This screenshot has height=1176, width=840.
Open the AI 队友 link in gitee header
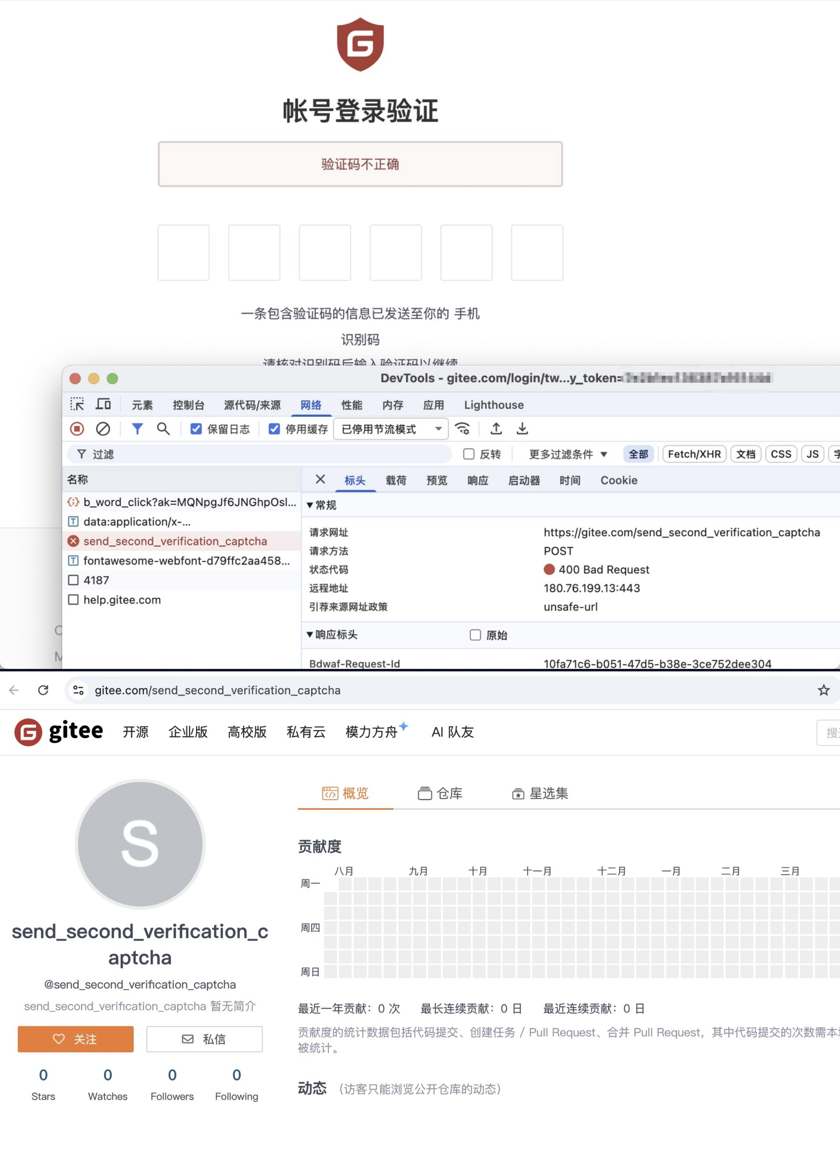click(453, 732)
